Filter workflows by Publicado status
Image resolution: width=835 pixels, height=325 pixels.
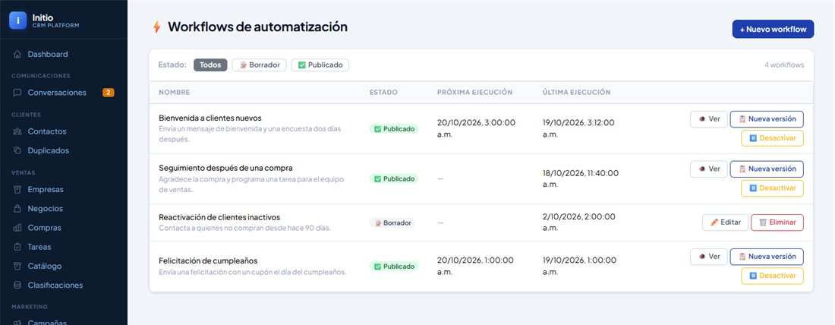pyautogui.click(x=320, y=65)
